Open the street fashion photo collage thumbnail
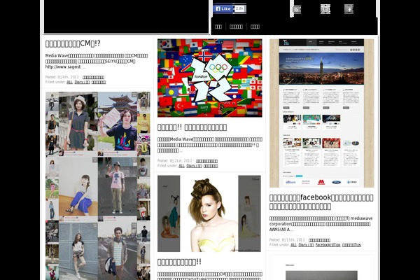420x280 pixels. (x=98, y=185)
